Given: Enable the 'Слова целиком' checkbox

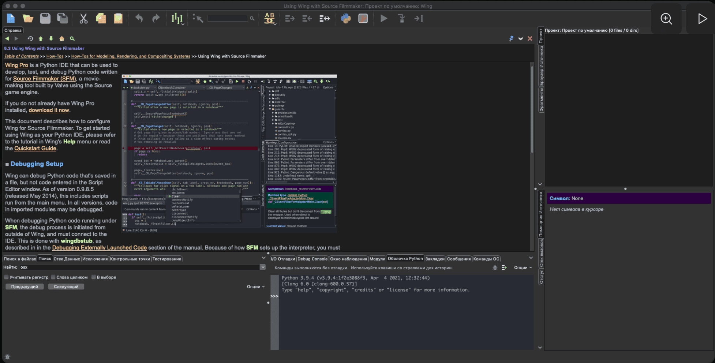Looking at the screenshot, I should [53, 277].
